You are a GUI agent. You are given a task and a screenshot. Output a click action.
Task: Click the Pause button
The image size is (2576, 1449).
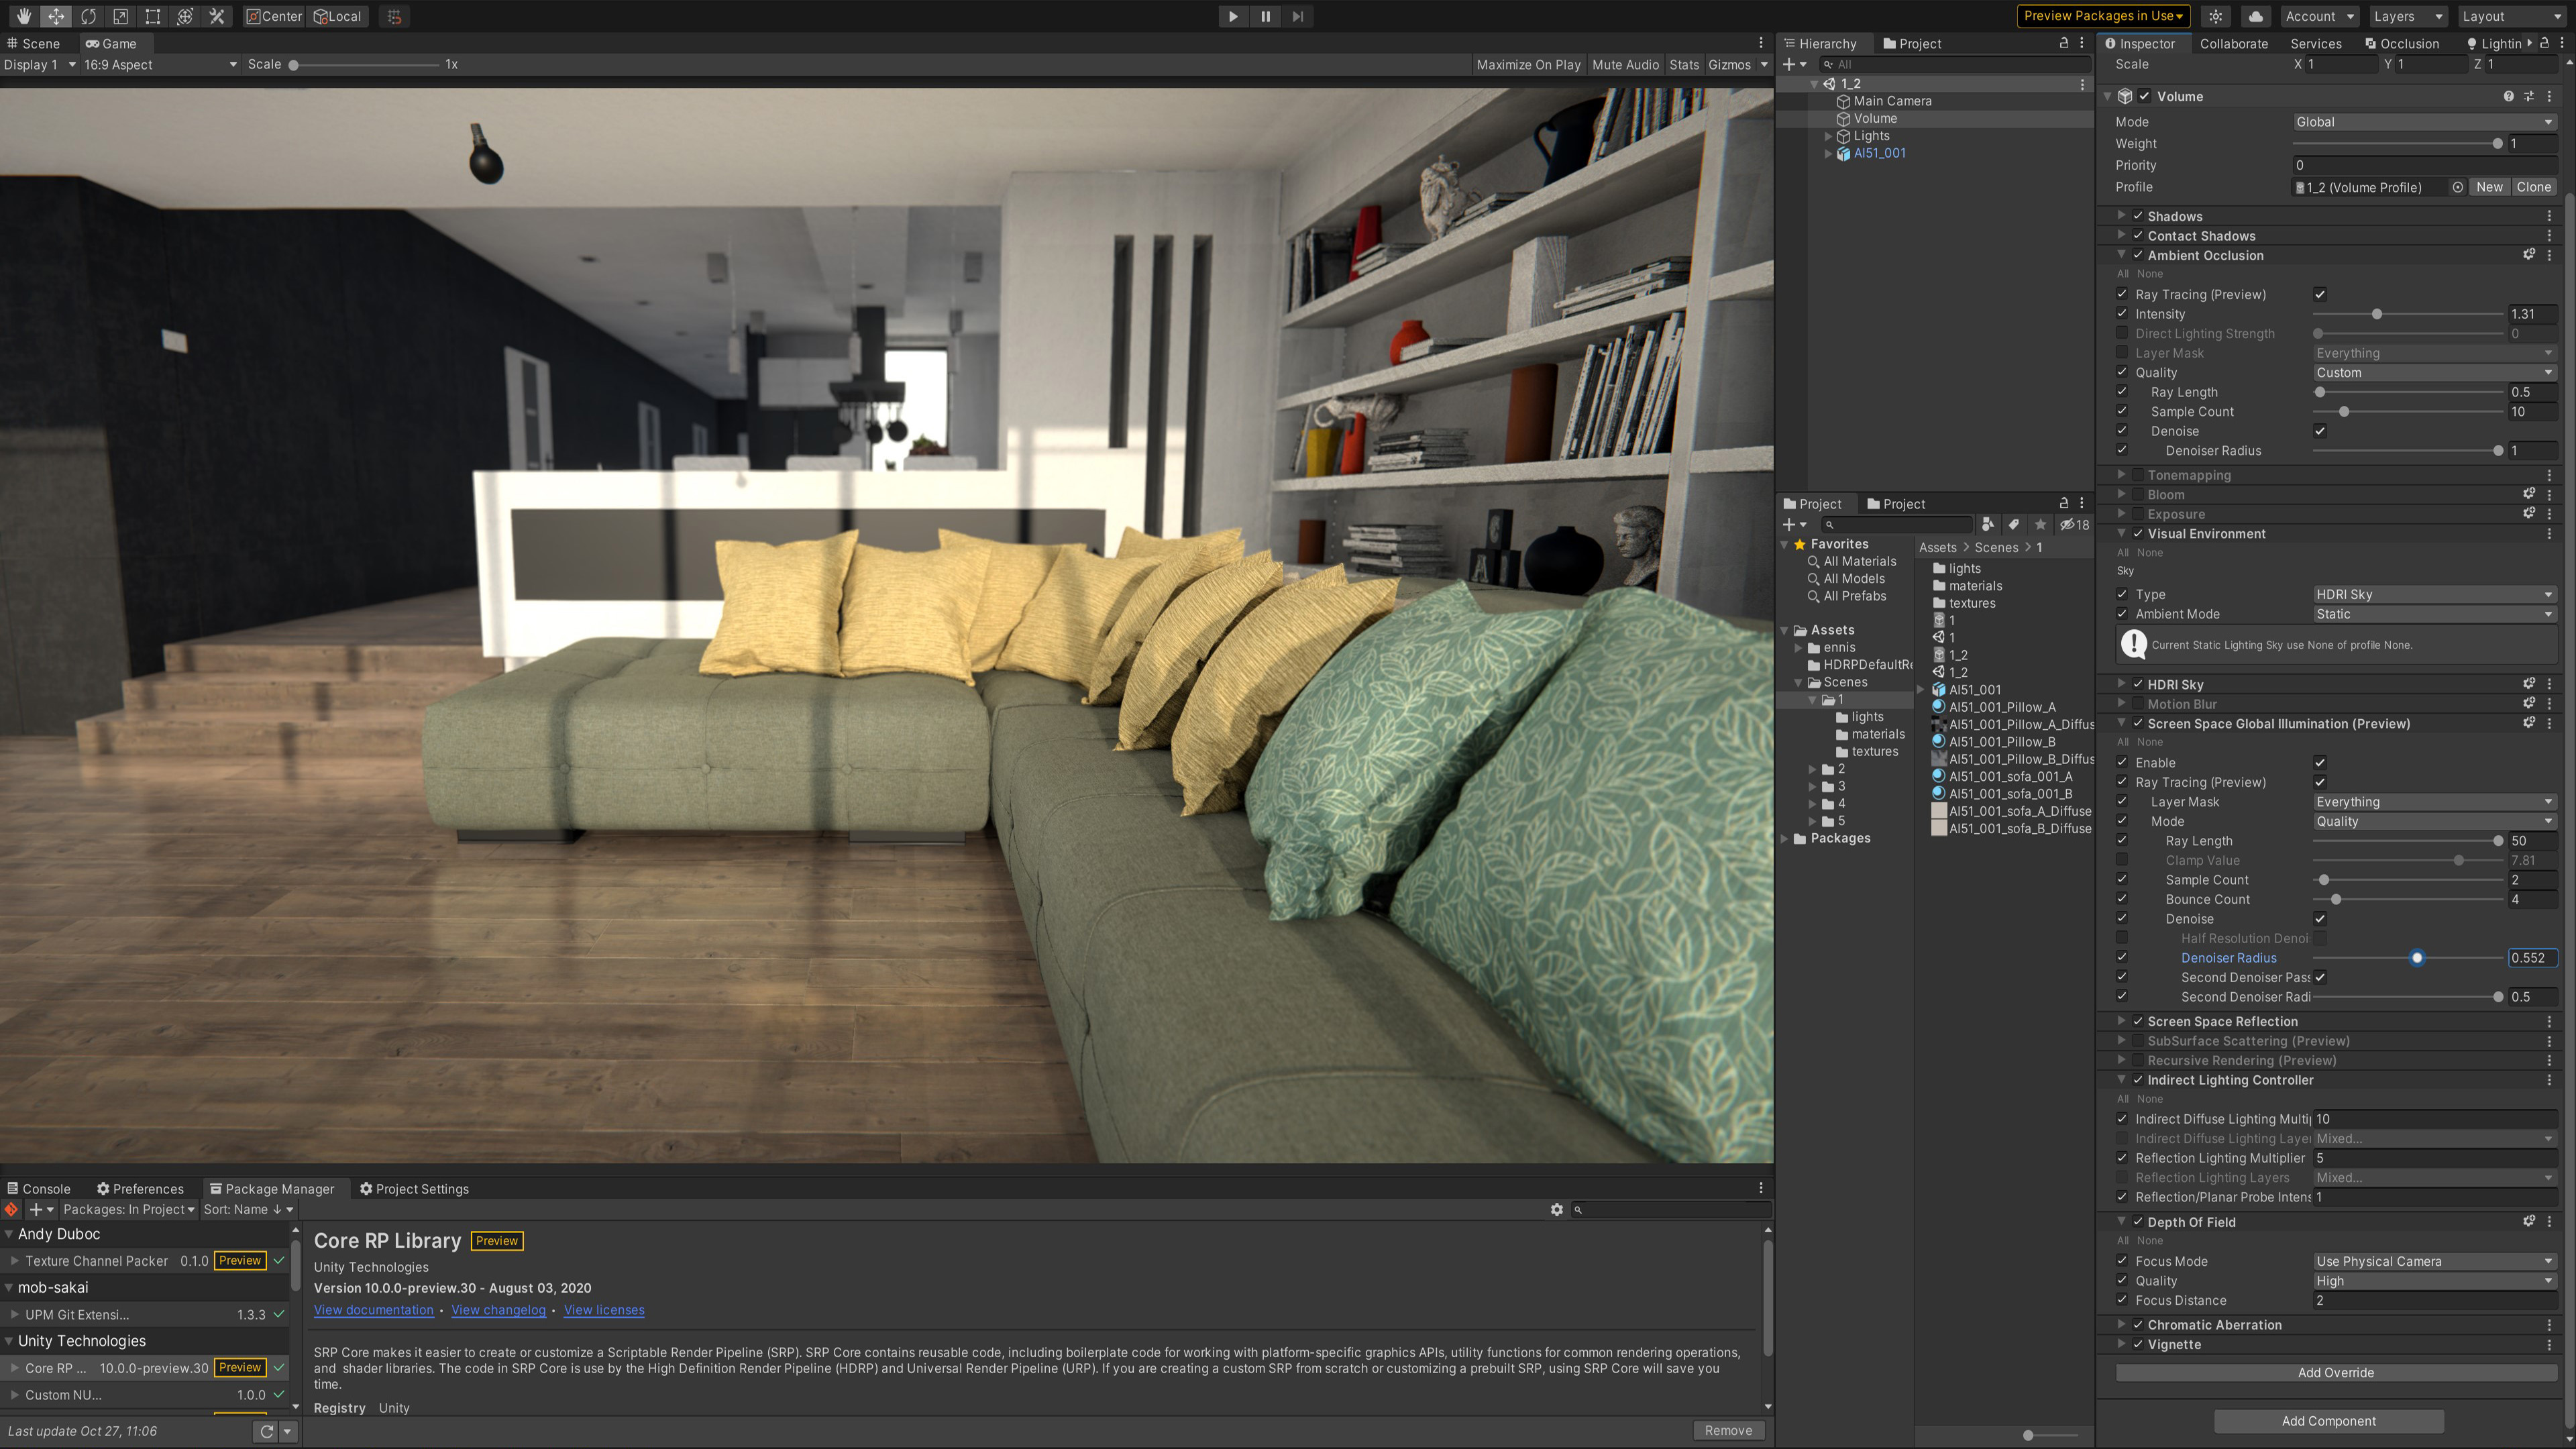click(x=1265, y=16)
